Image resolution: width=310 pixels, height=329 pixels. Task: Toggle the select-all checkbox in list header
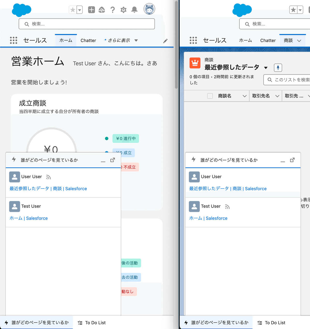[x=210, y=96]
